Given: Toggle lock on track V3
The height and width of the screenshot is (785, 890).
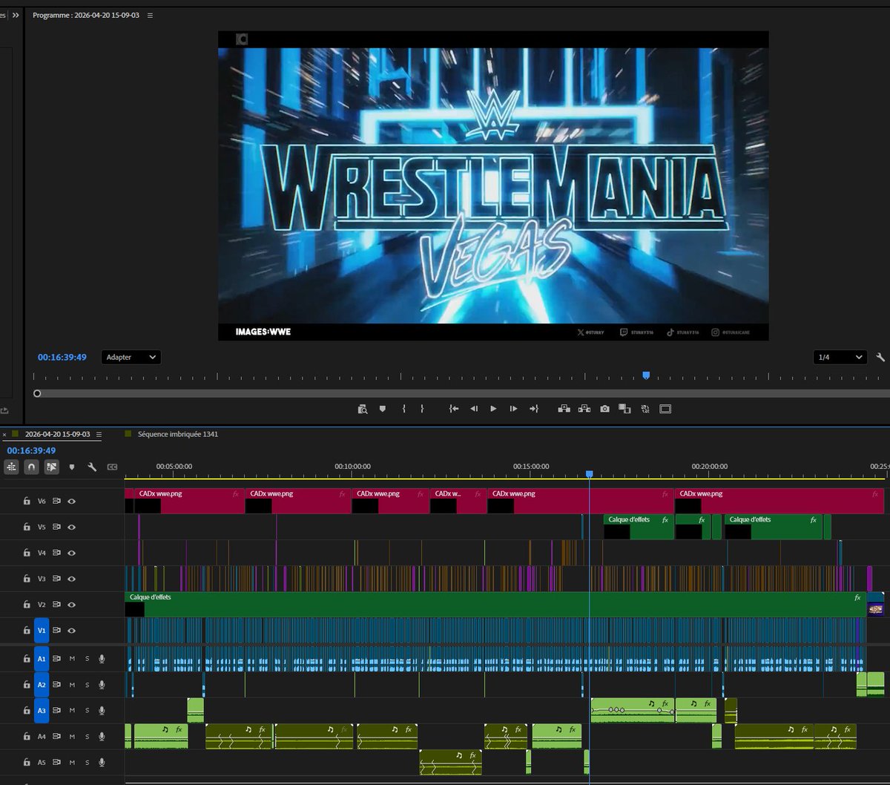Looking at the screenshot, I should click(26, 579).
